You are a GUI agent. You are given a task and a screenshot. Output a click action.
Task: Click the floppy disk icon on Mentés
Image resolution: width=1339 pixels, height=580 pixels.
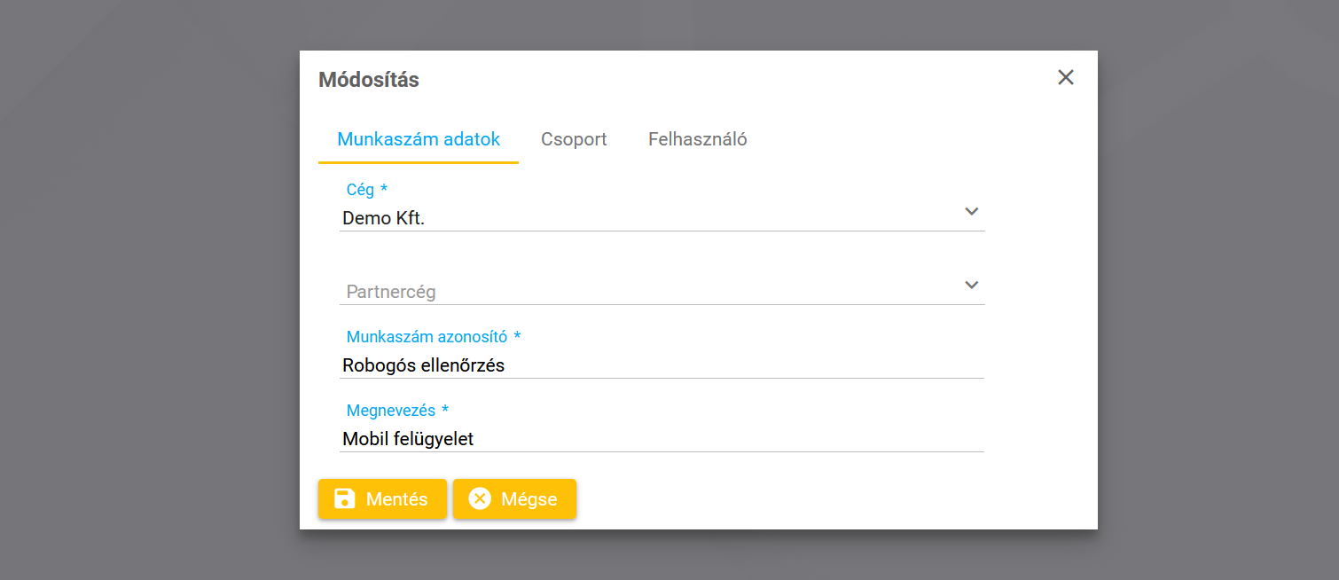pos(344,498)
